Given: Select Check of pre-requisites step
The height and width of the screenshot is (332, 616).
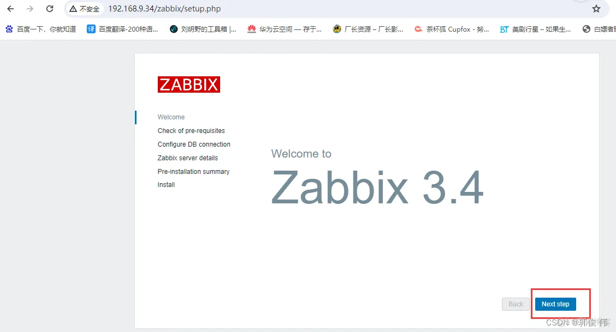Looking at the screenshot, I should 191,130.
